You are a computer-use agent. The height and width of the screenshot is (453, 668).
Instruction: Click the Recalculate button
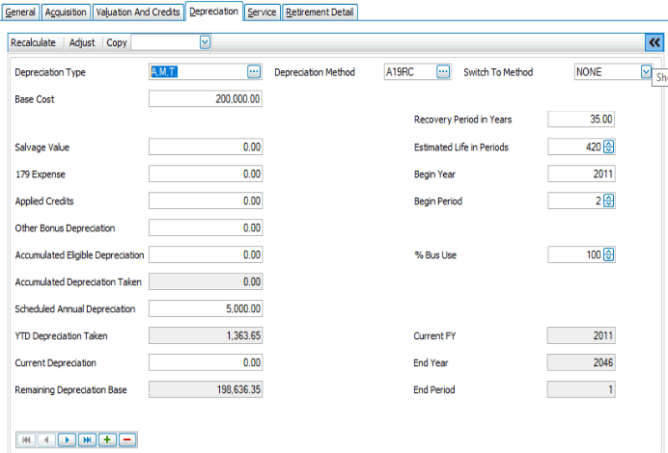point(33,42)
